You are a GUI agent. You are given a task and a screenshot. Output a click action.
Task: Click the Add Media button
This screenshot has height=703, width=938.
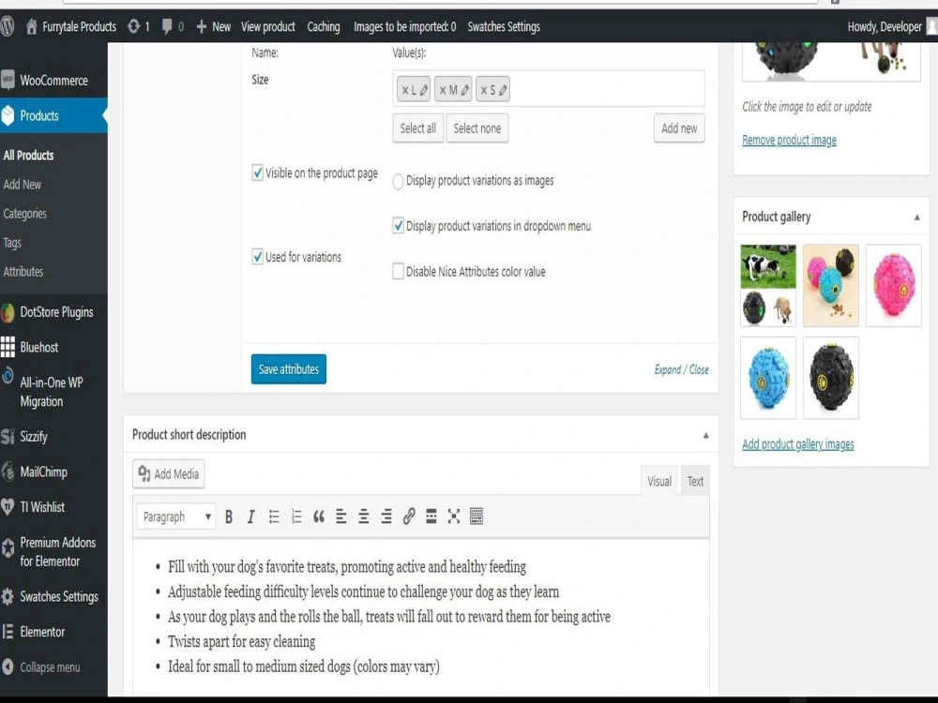point(169,474)
